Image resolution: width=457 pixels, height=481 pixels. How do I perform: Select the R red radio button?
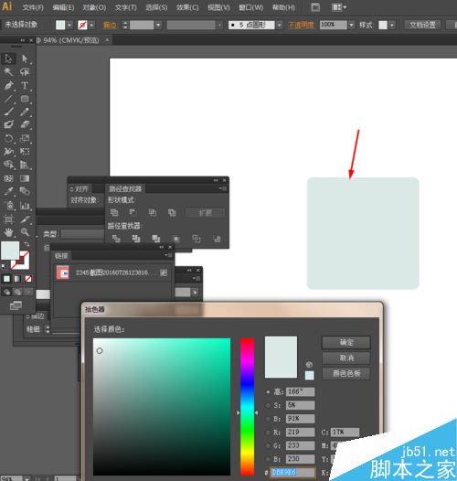point(268,433)
